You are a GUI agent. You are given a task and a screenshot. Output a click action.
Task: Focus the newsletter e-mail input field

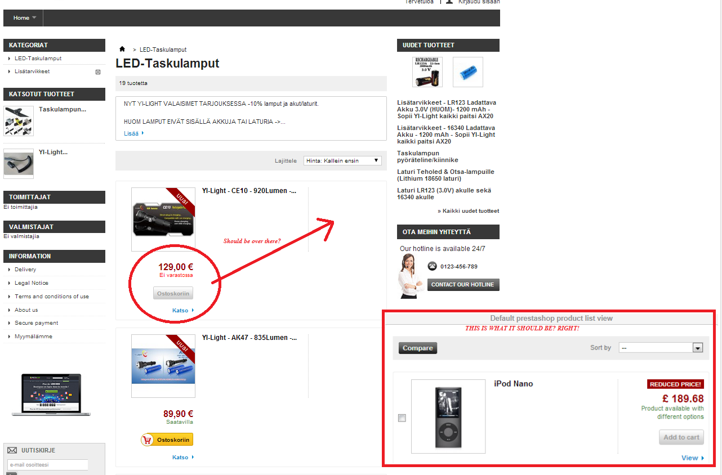click(47, 465)
